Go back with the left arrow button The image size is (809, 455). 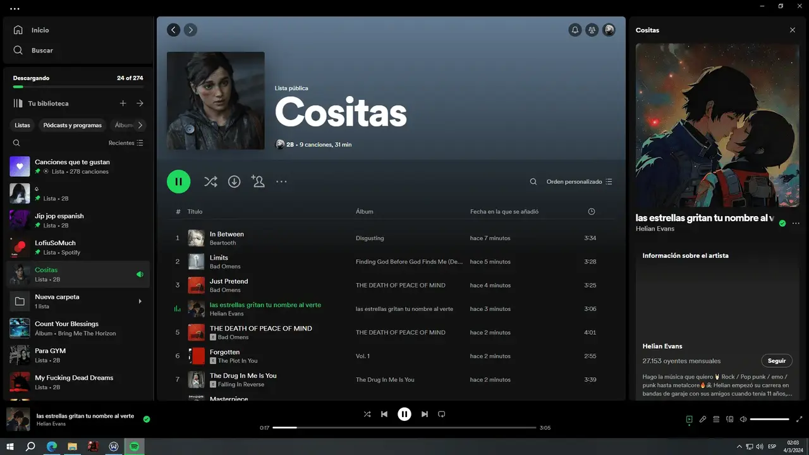(x=173, y=30)
